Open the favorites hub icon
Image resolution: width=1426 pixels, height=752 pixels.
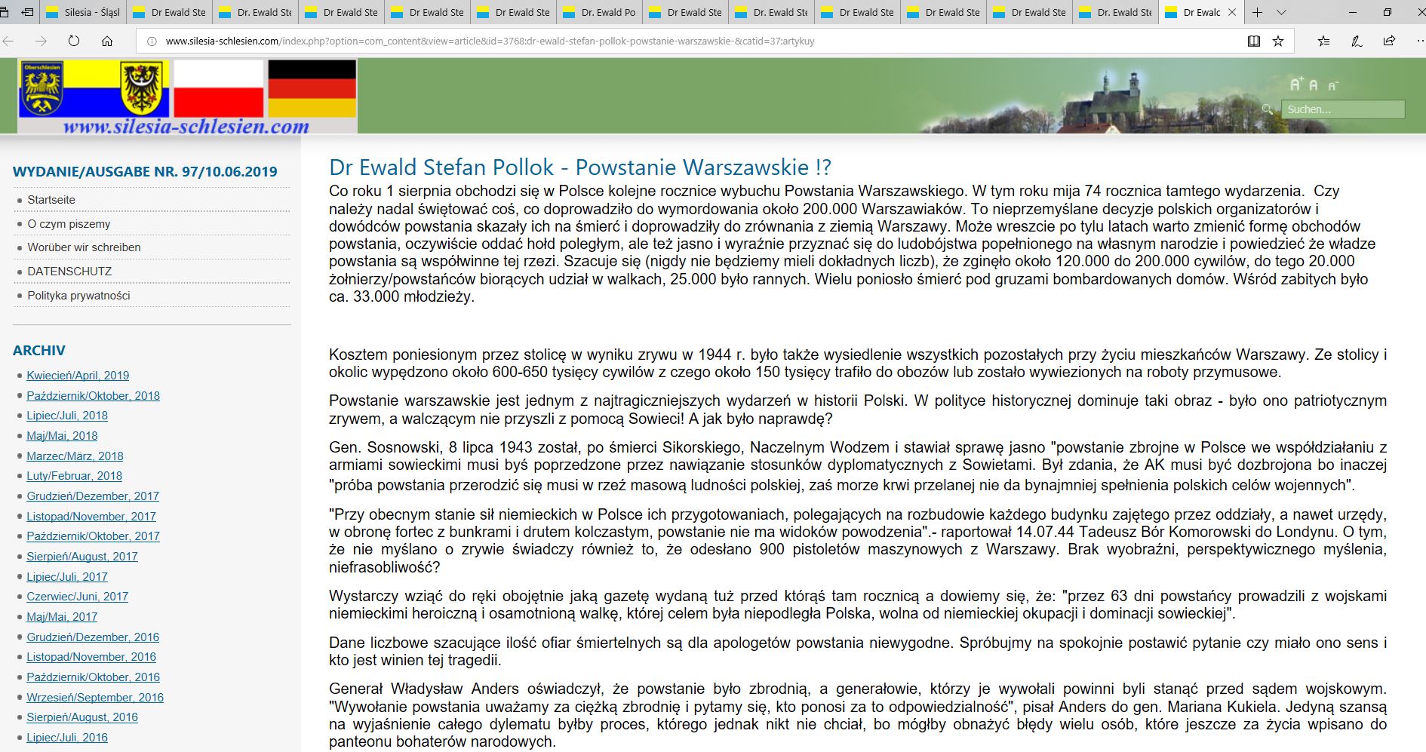[1324, 41]
